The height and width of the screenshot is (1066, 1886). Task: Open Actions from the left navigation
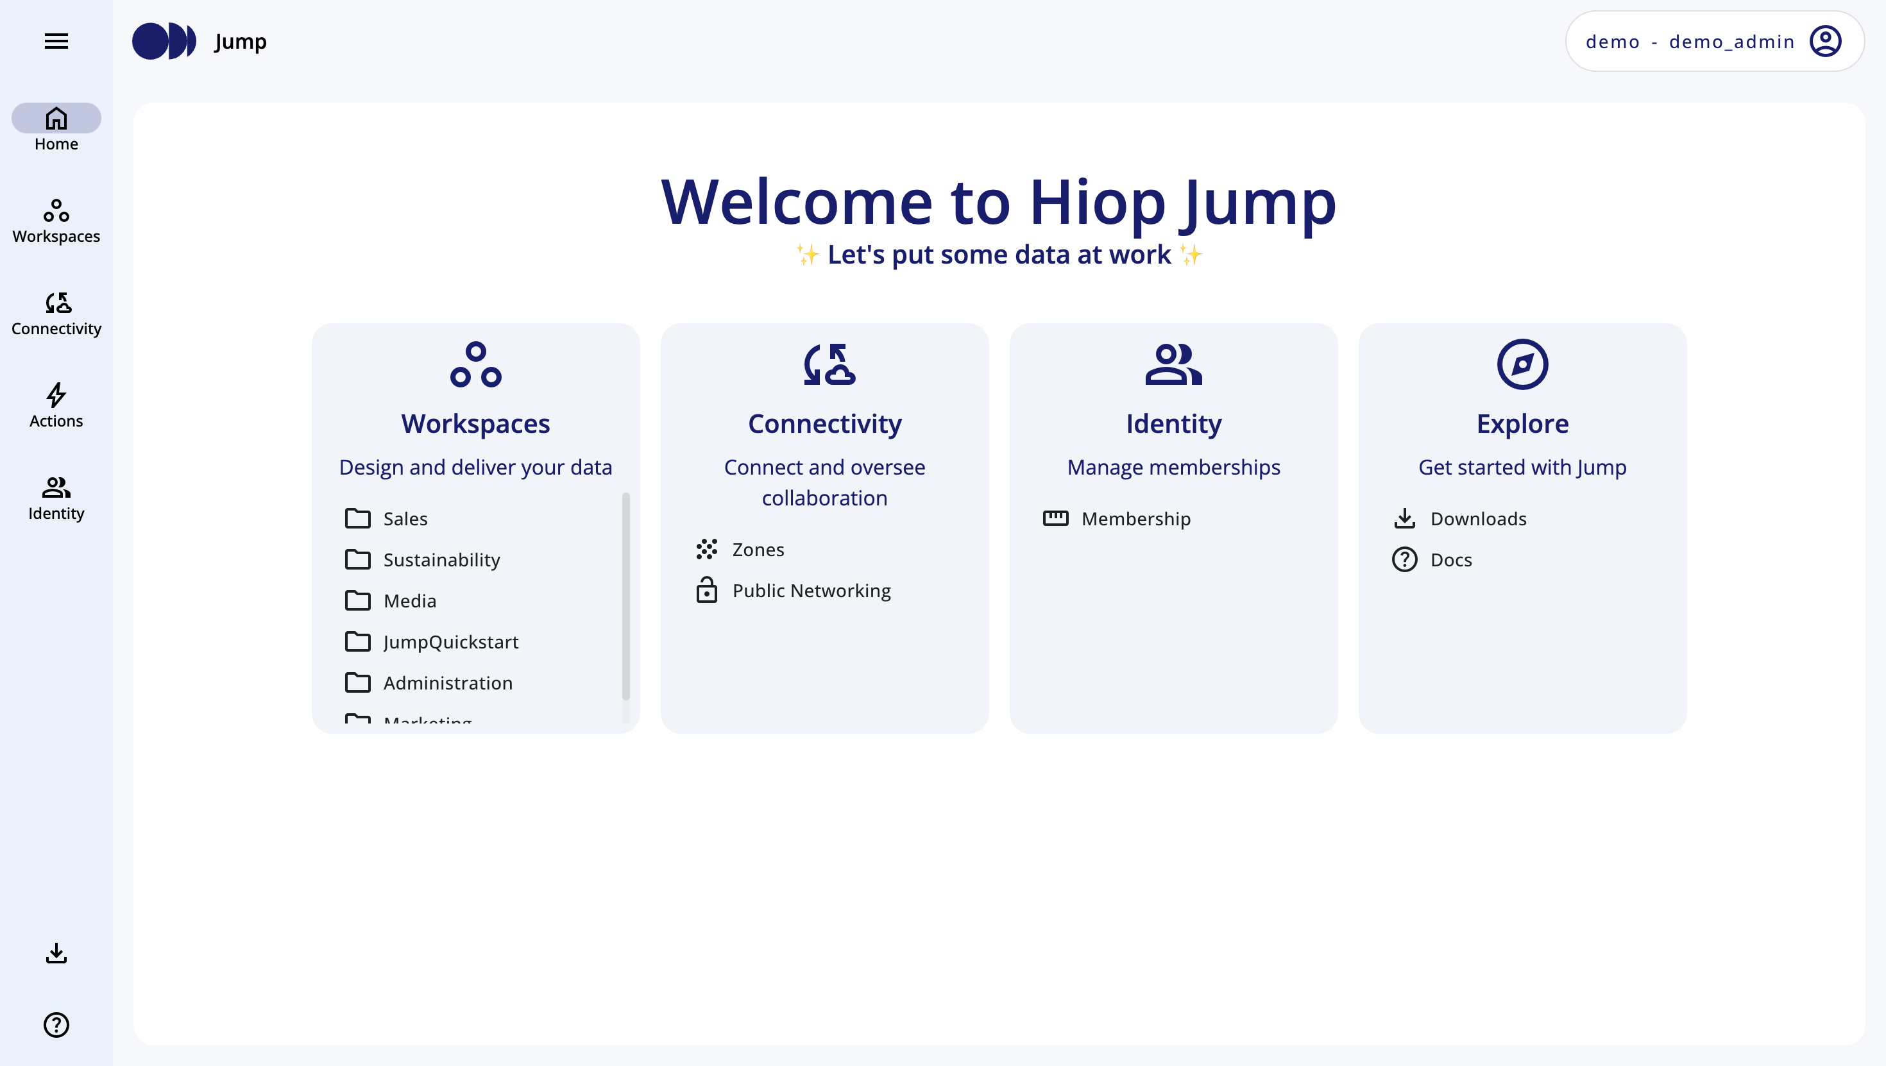pos(56,405)
